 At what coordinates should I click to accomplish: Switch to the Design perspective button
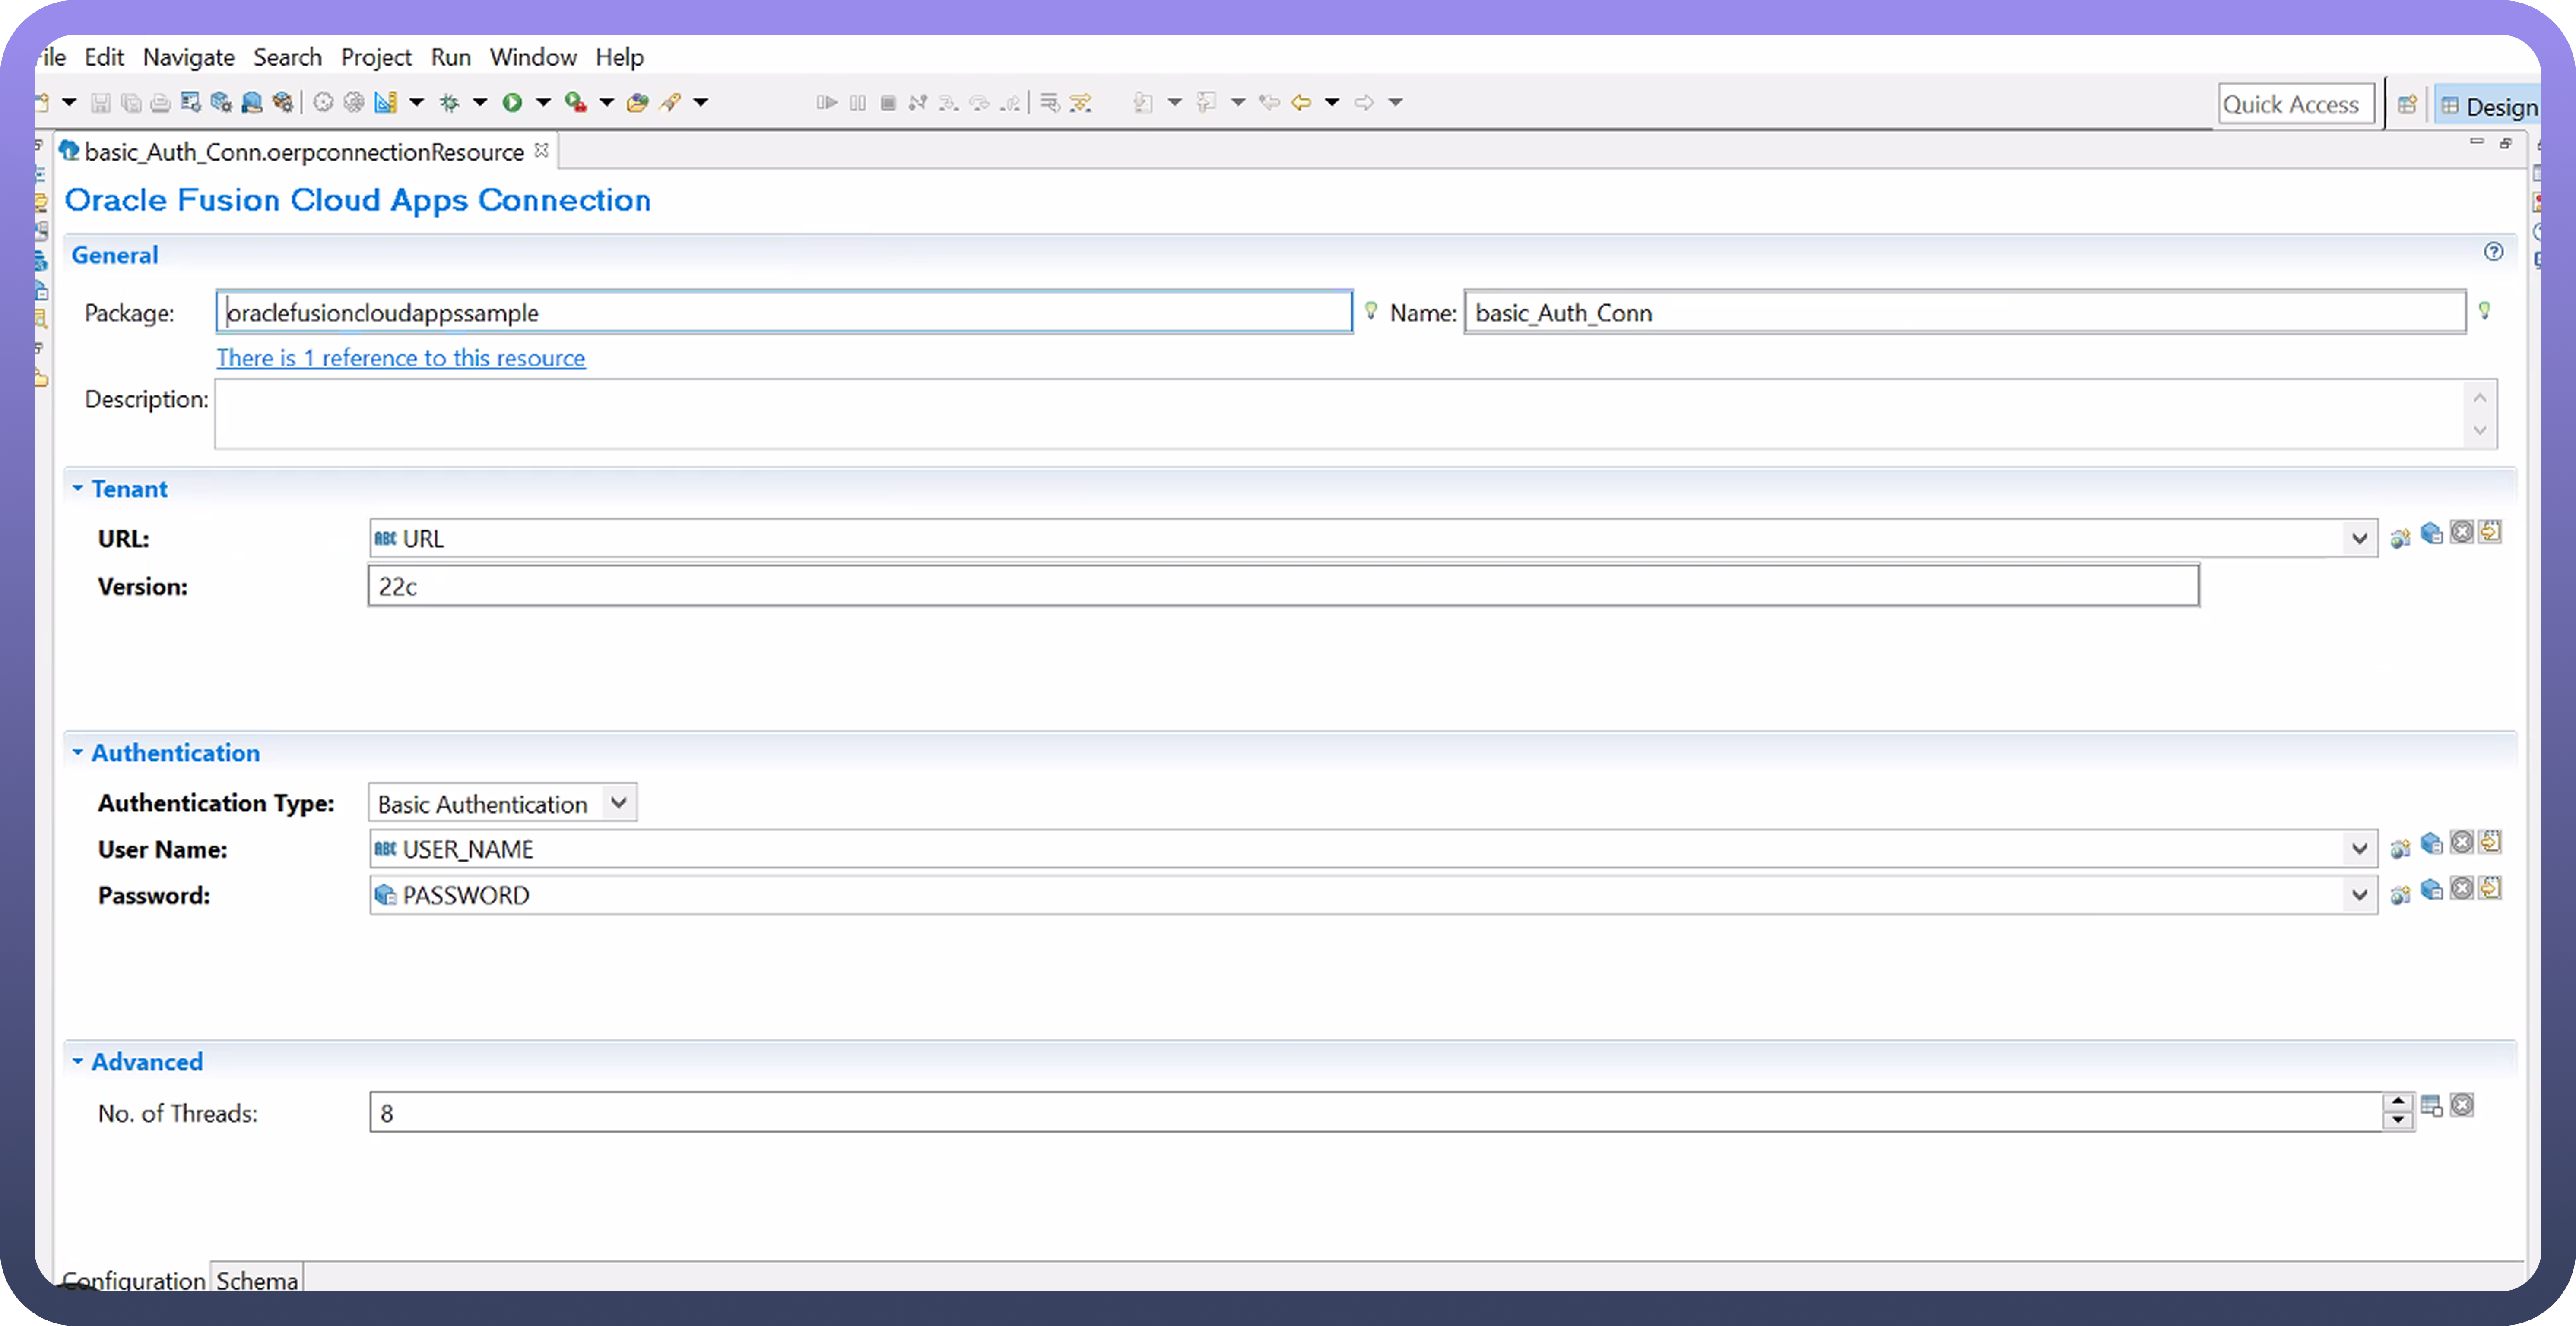[x=2490, y=106]
